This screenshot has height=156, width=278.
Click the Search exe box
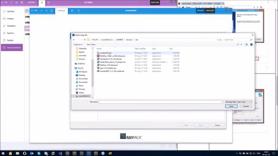click(238, 40)
